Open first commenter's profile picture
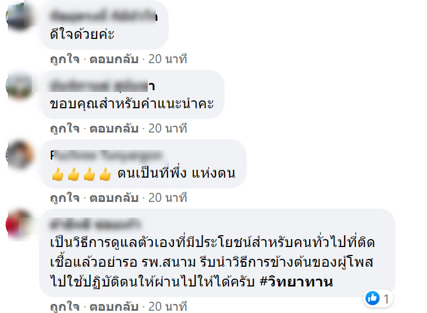The width and height of the screenshot is (427, 313). point(20,16)
